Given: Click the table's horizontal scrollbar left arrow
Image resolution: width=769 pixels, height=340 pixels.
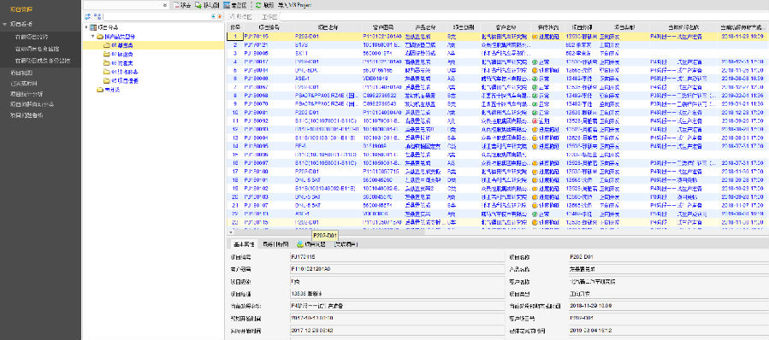Looking at the screenshot, I should click(x=230, y=232).
